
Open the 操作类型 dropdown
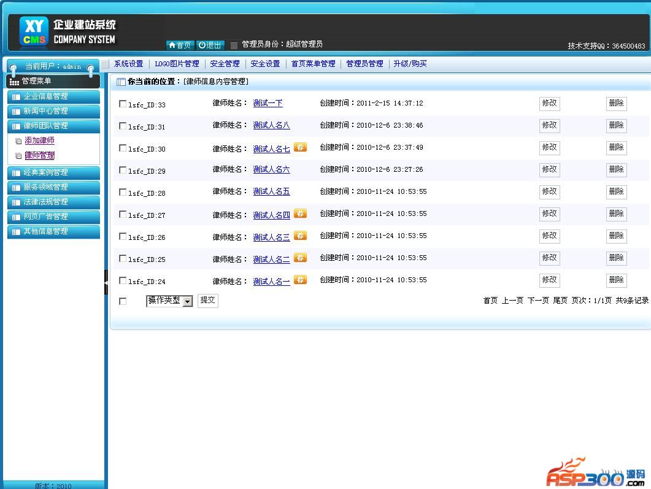[x=169, y=301]
